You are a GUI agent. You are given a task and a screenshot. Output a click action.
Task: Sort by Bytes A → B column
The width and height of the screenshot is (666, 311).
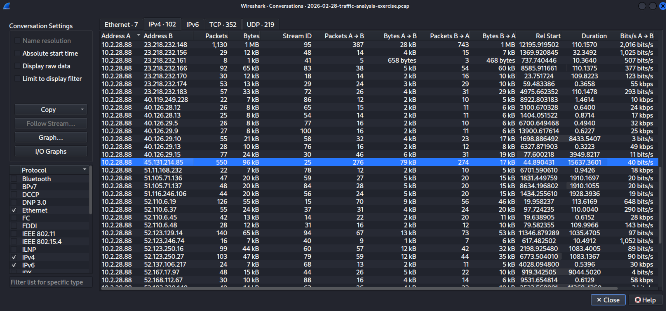(x=391, y=36)
